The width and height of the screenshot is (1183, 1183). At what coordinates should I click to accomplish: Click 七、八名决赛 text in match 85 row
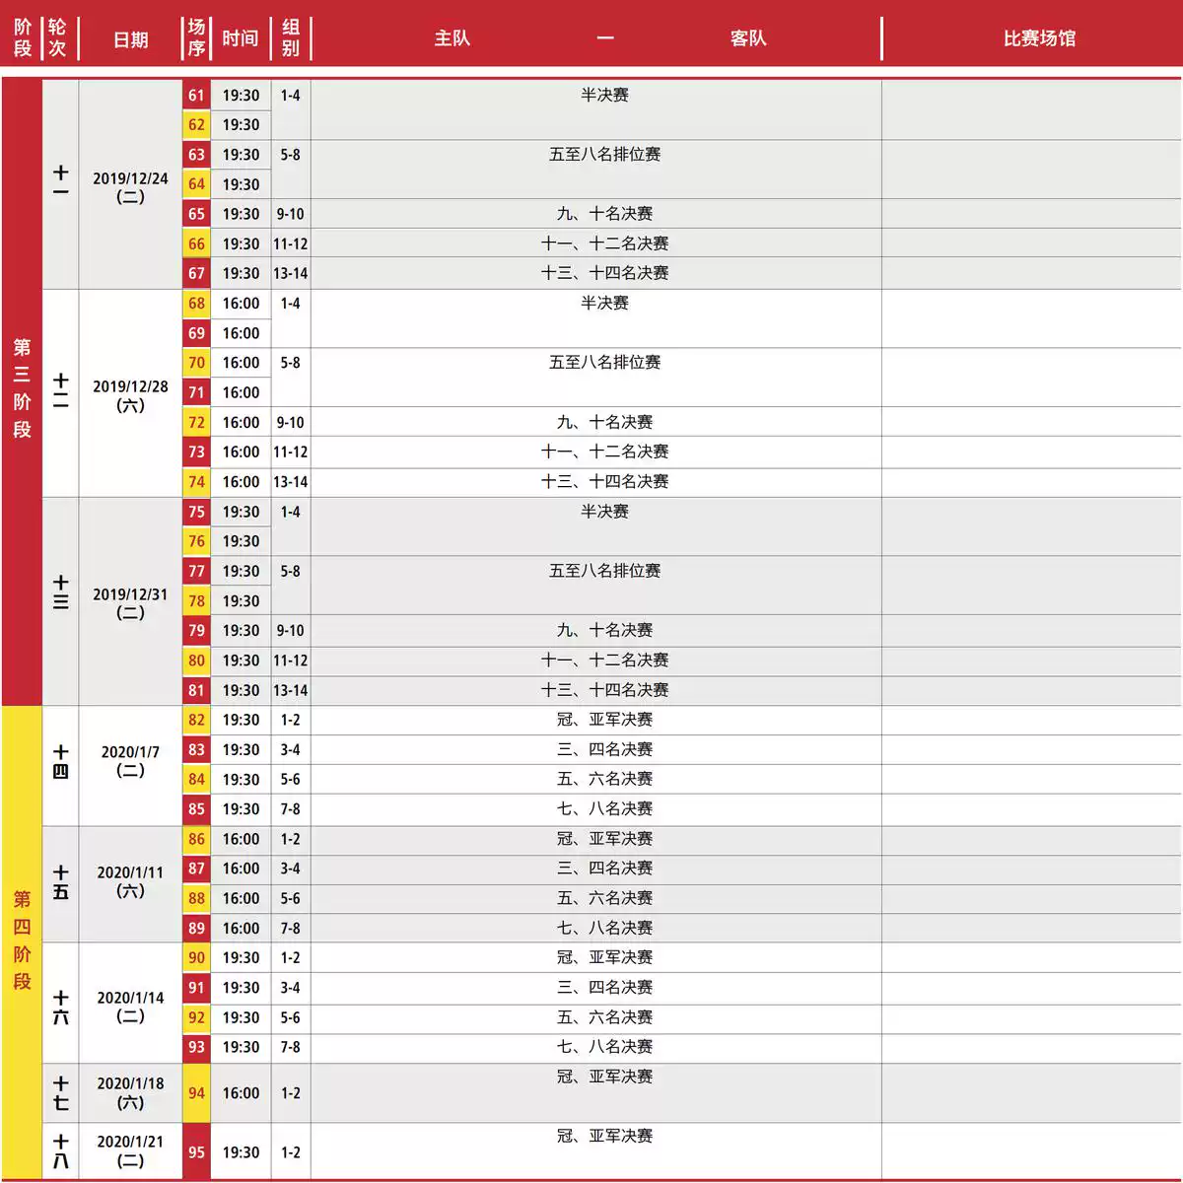click(x=604, y=808)
